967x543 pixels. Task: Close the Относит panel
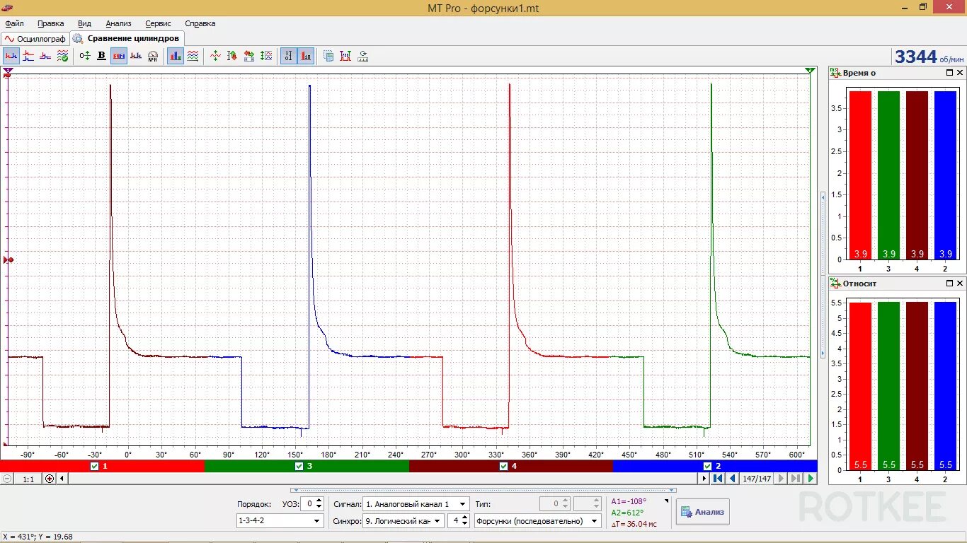(960, 284)
